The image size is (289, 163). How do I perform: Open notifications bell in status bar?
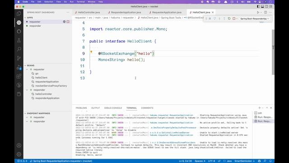270,161
